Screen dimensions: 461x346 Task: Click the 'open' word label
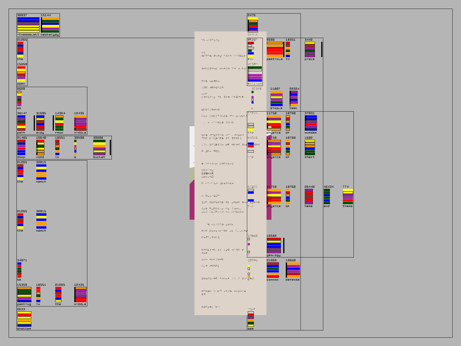coord(21,84)
